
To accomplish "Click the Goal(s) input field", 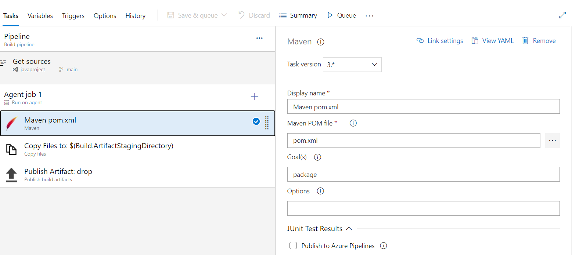I will click(423, 175).
